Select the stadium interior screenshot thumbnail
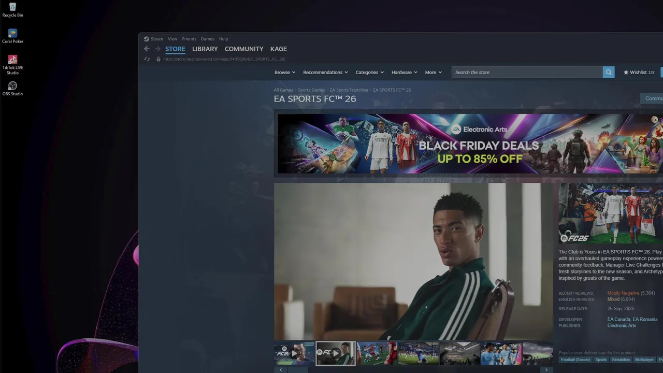 [x=460, y=353]
